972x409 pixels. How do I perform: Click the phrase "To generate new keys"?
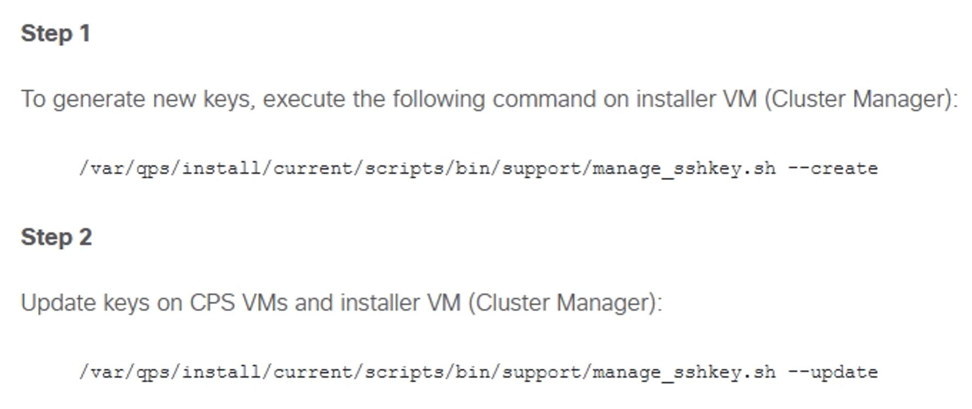click(x=138, y=100)
